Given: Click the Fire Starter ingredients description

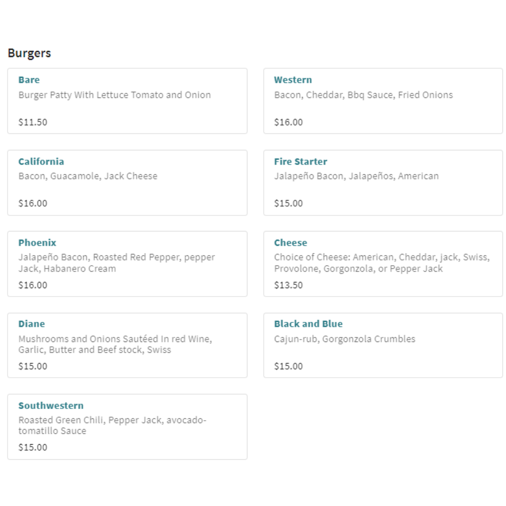Looking at the screenshot, I should click(356, 176).
